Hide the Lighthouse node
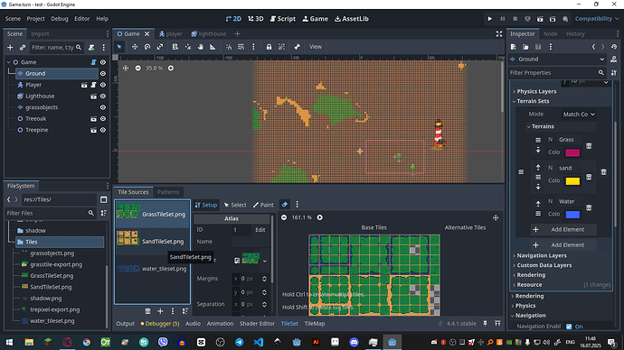 (x=103, y=96)
